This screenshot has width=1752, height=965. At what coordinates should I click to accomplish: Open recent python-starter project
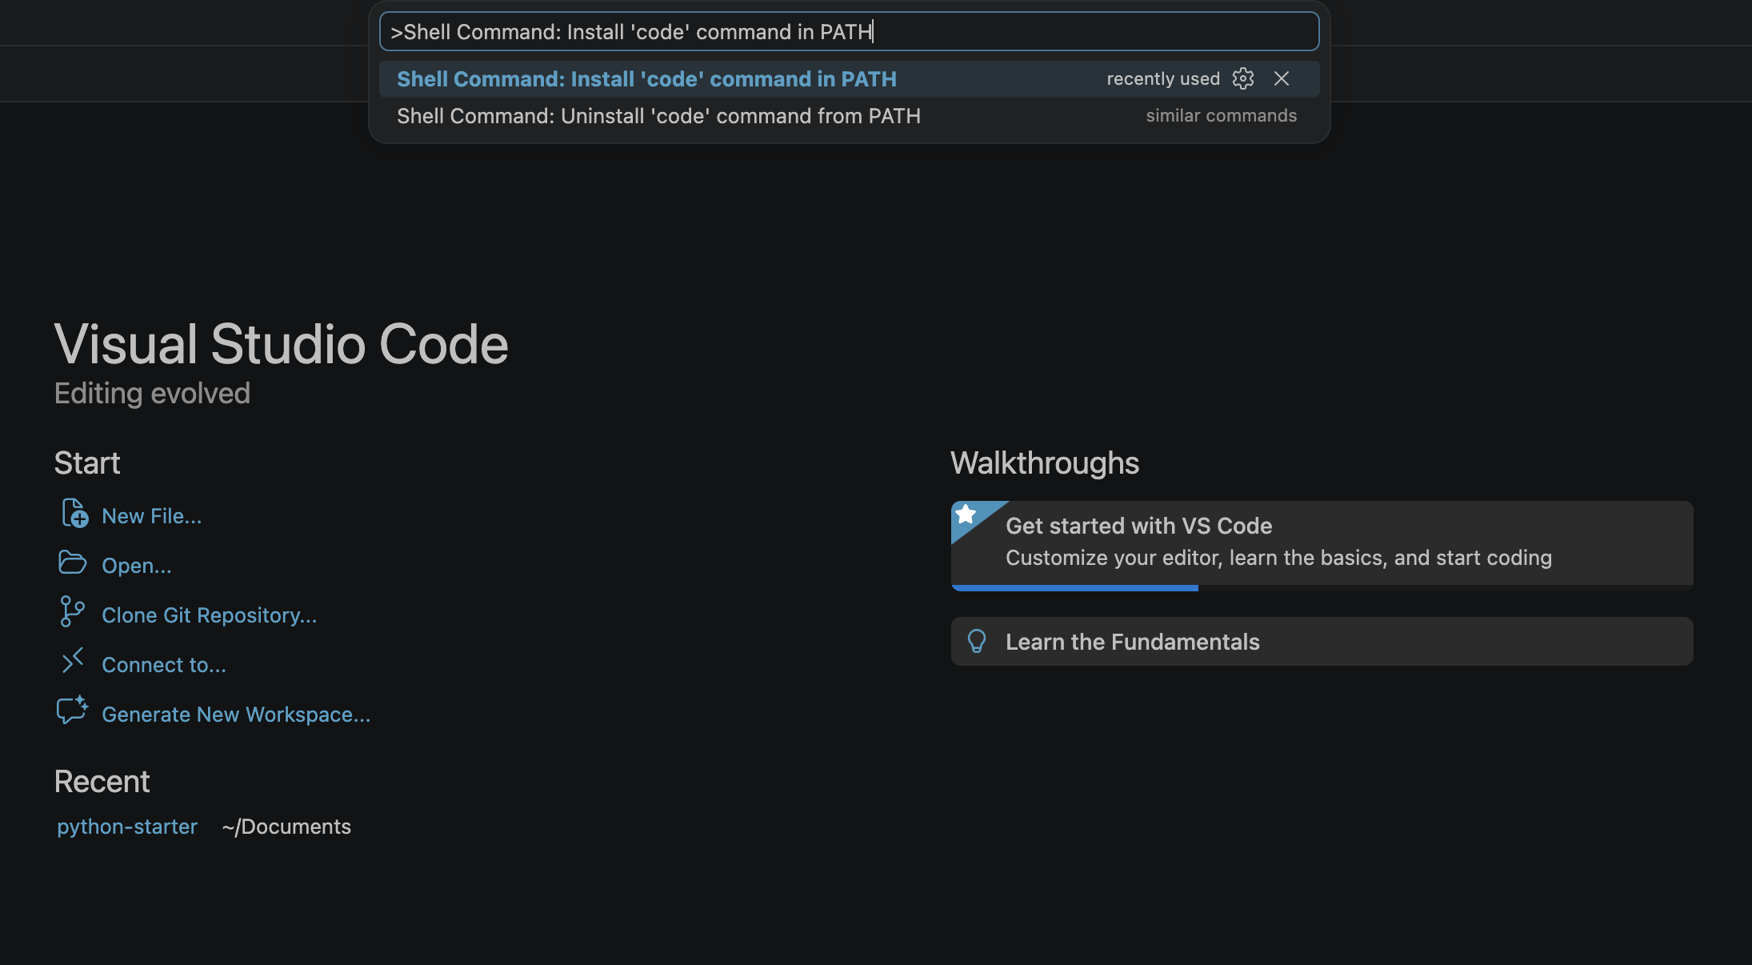(127, 827)
